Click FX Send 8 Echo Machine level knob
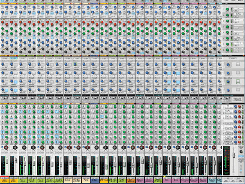This screenshot has width=245, height=184. click(x=227, y=50)
